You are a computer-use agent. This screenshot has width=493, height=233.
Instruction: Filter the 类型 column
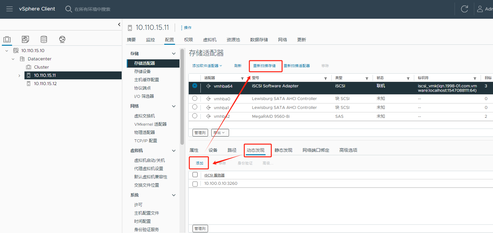367,78
